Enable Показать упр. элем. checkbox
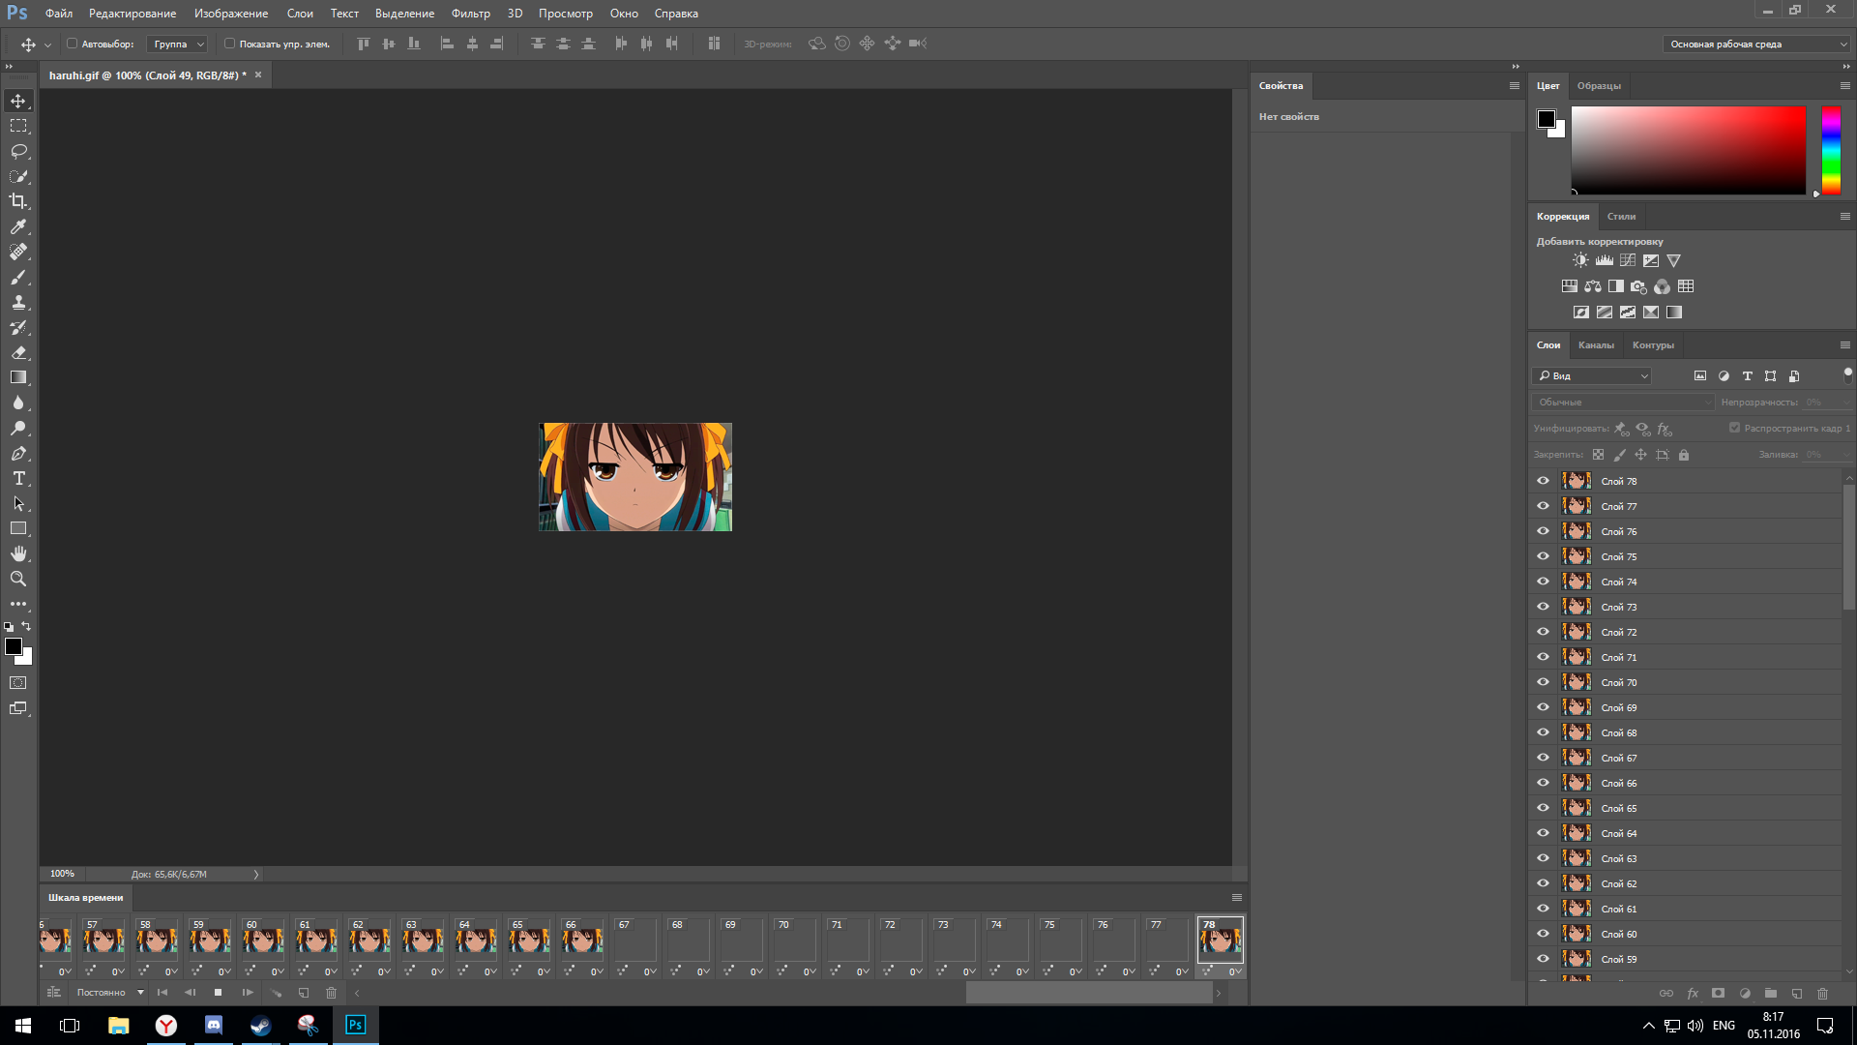 [x=229, y=44]
